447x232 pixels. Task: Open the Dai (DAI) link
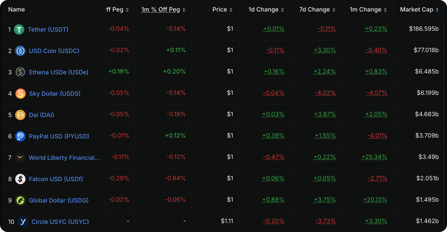click(x=42, y=115)
